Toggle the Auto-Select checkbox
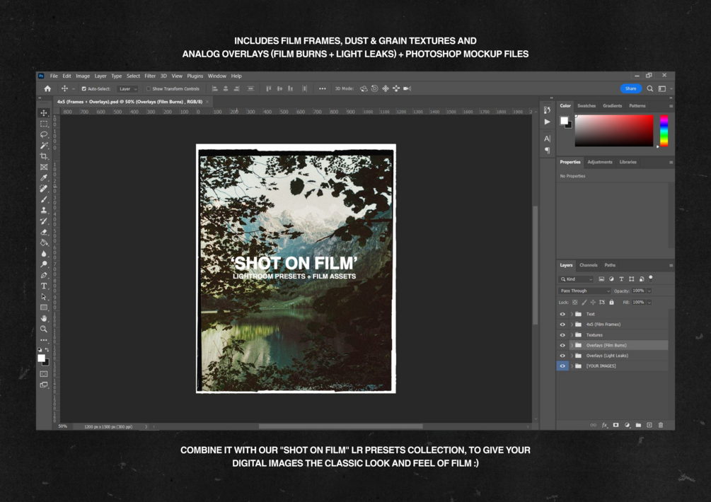711x502 pixels. click(84, 89)
